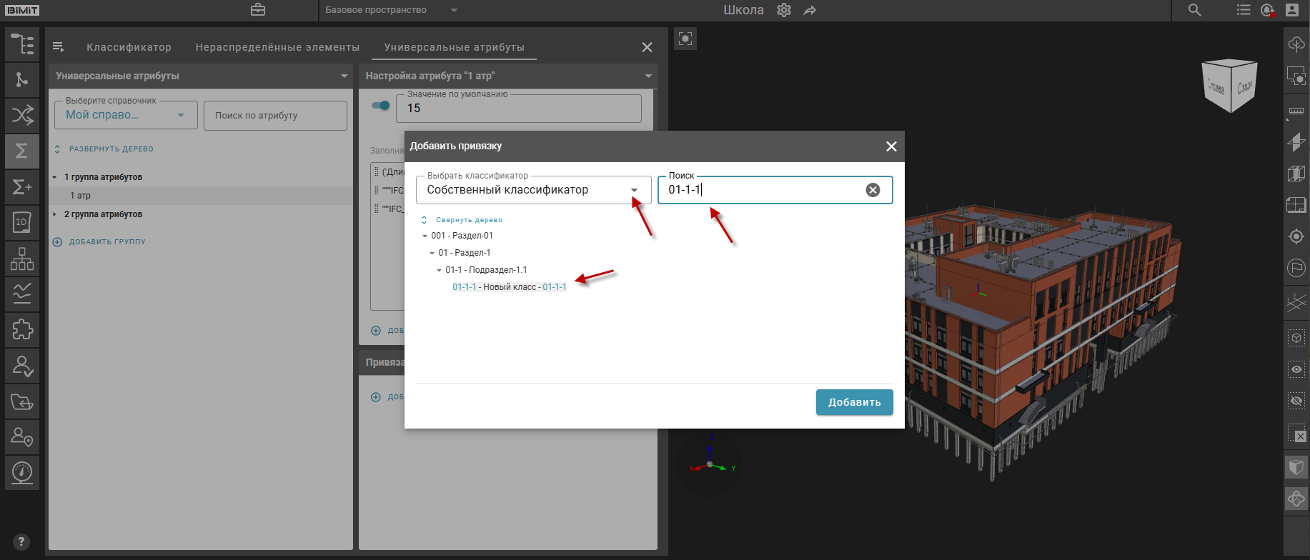Viewport: 1310px width, 560px height.
Task: Open the 2D drawing sheet tool
Action: pyautogui.click(x=21, y=222)
